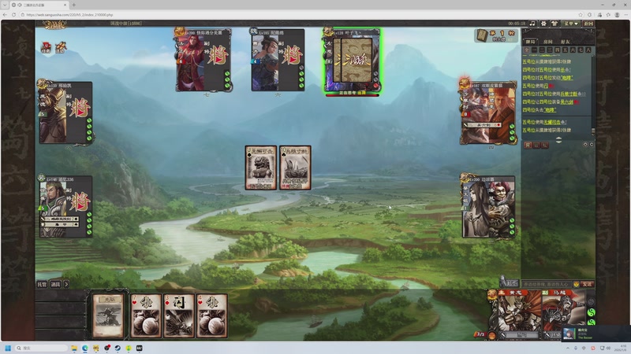Switch to the 房间 tab in log panel
The image size is (631, 354).
(547, 42)
